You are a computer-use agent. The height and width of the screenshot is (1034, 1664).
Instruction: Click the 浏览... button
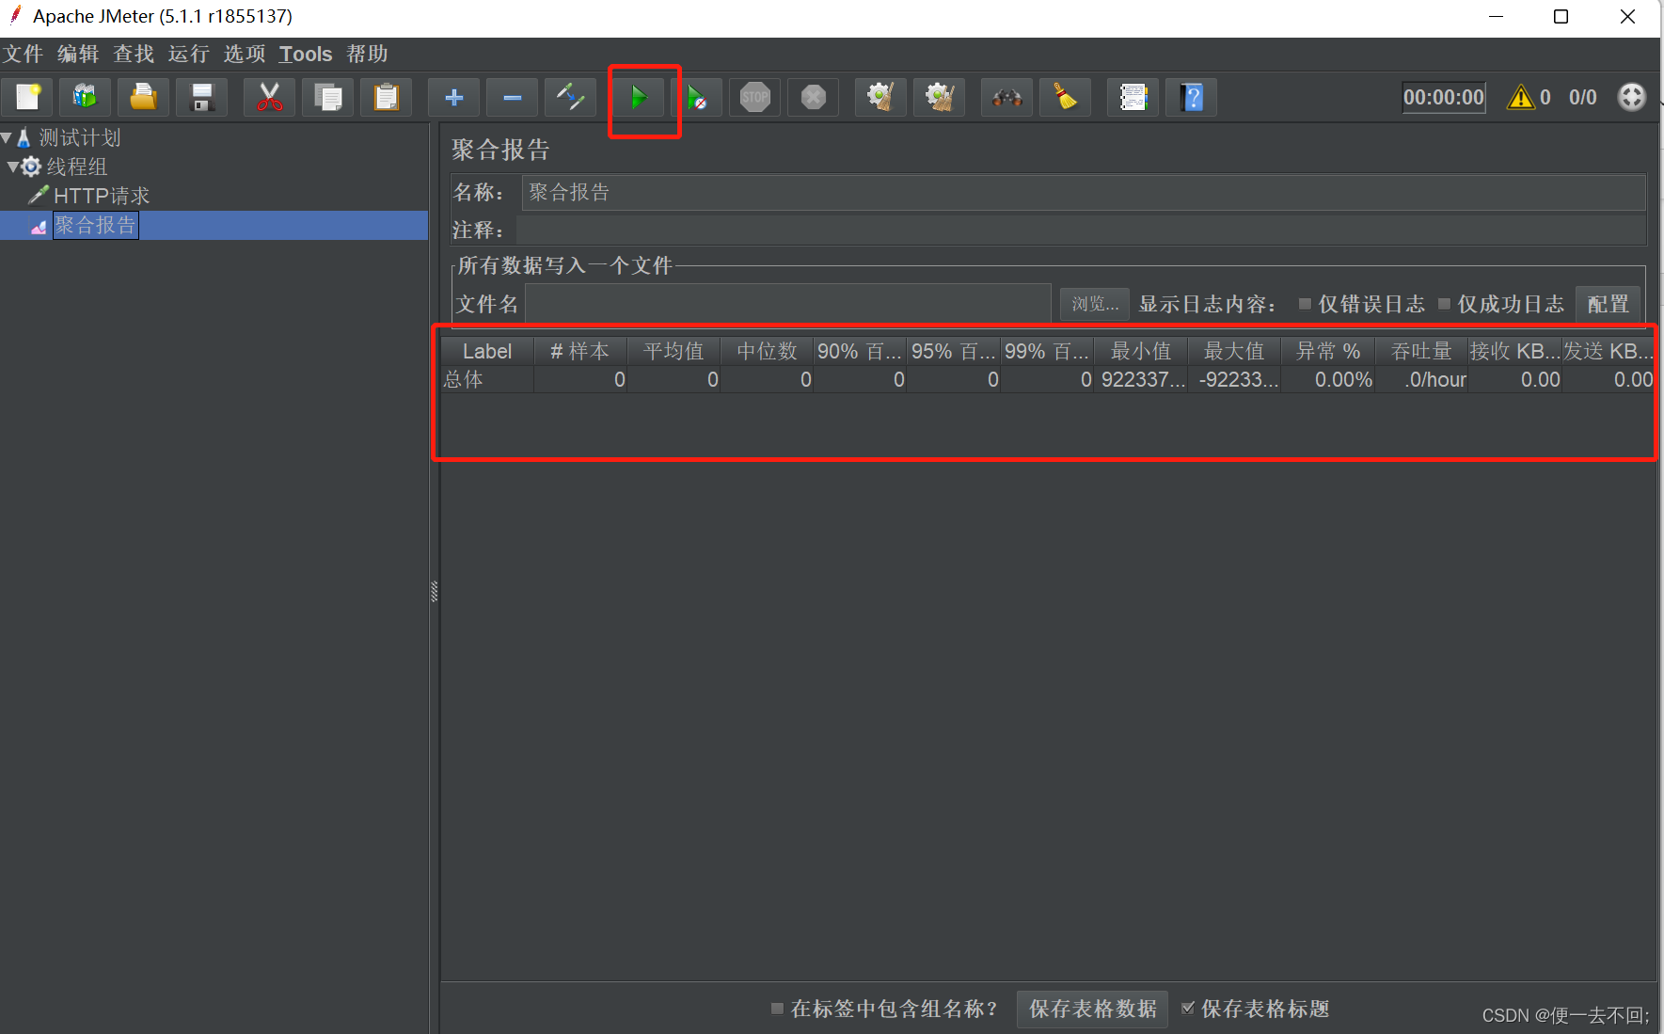pyautogui.click(x=1095, y=304)
